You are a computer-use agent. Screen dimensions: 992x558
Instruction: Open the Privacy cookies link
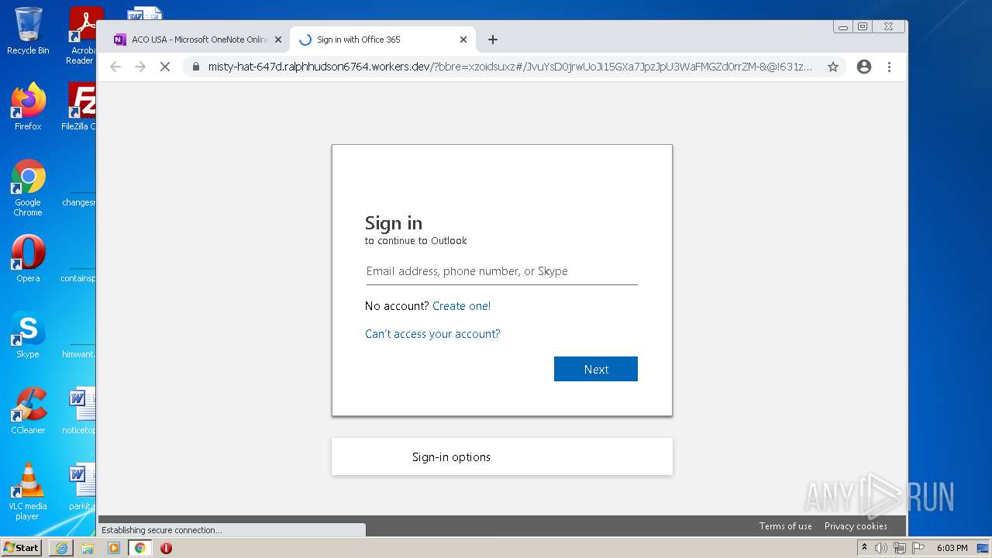856,526
